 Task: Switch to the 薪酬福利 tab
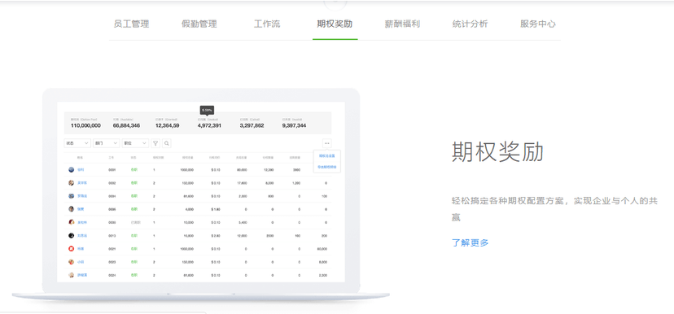402,24
